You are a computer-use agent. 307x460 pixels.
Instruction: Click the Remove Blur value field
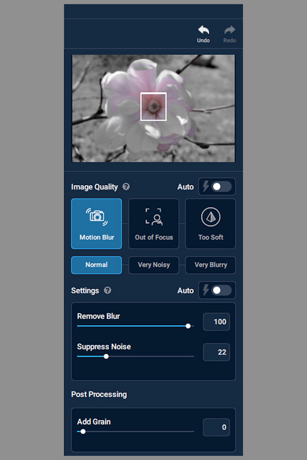216,322
